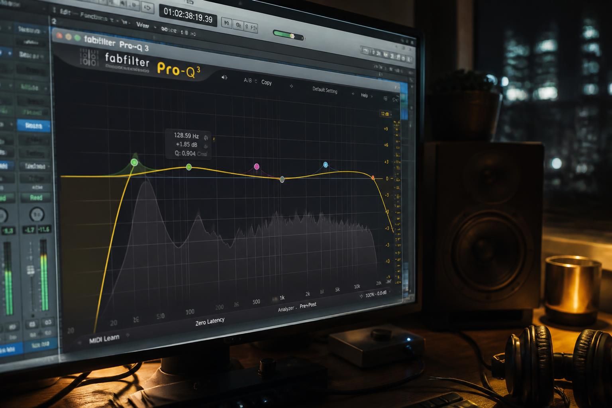
Task: Select the light blue EQ band node
Action: click(x=326, y=165)
